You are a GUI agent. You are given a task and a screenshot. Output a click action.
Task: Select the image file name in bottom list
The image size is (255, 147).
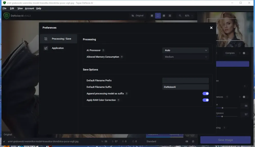point(43,141)
